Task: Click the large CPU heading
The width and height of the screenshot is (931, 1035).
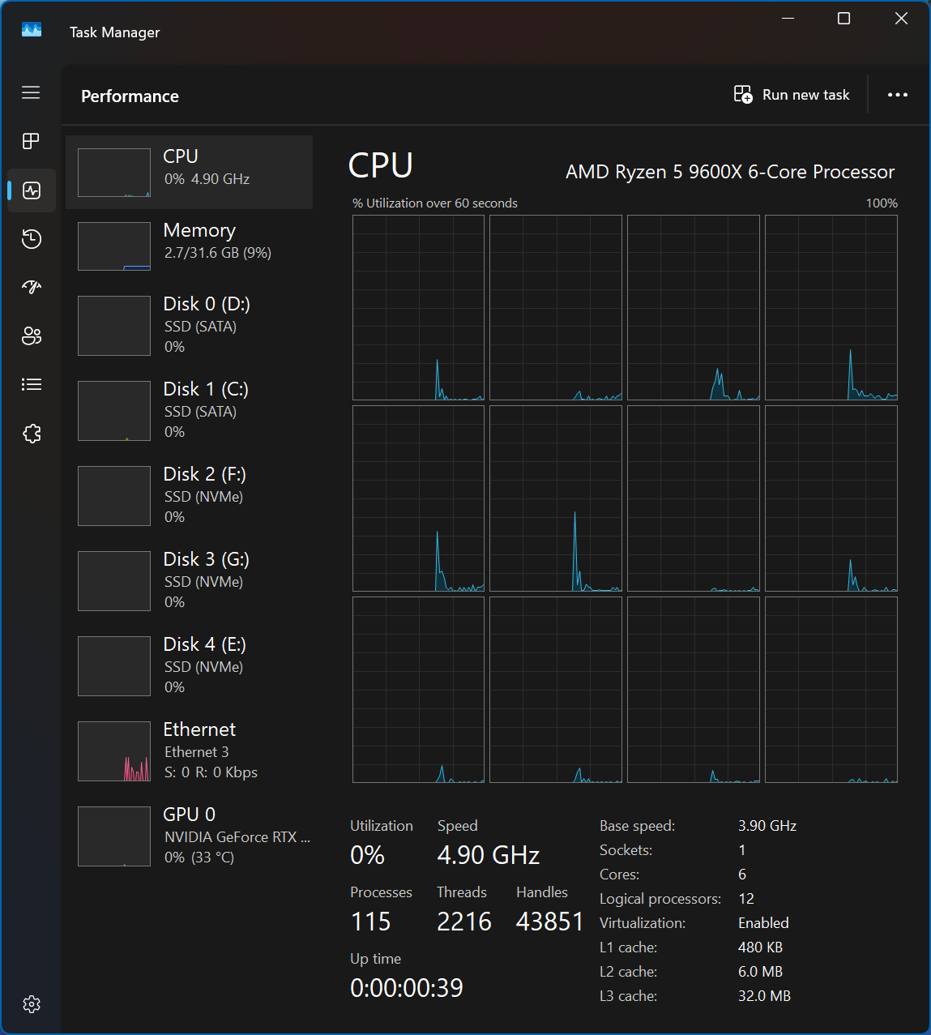Action: click(x=380, y=165)
